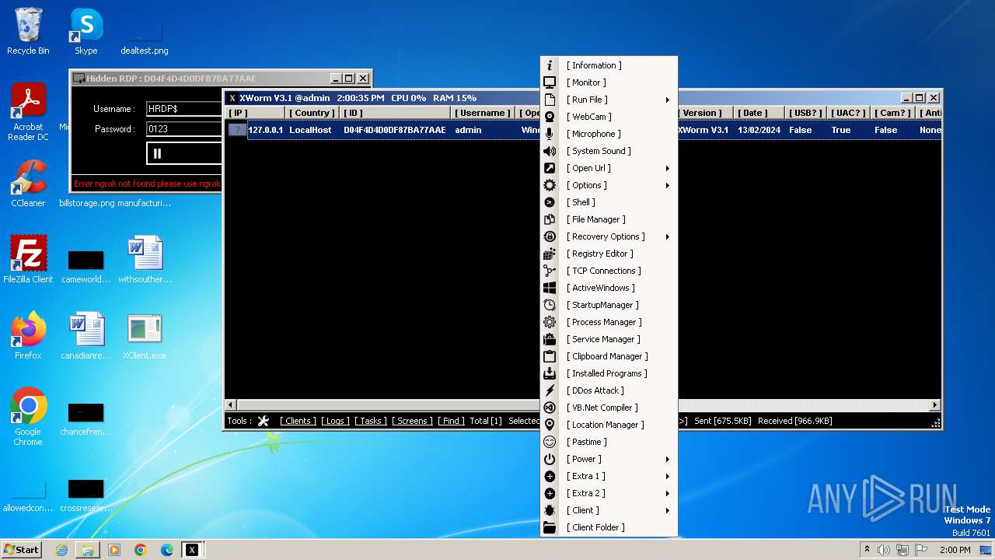Image resolution: width=995 pixels, height=560 pixels.
Task: Click the Run File document icon
Action: [x=550, y=100]
